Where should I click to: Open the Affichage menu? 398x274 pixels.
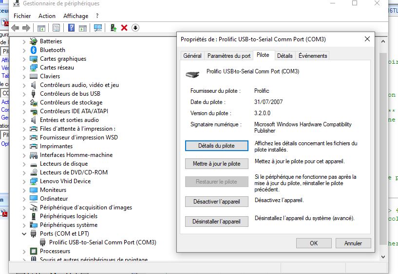[76, 16]
